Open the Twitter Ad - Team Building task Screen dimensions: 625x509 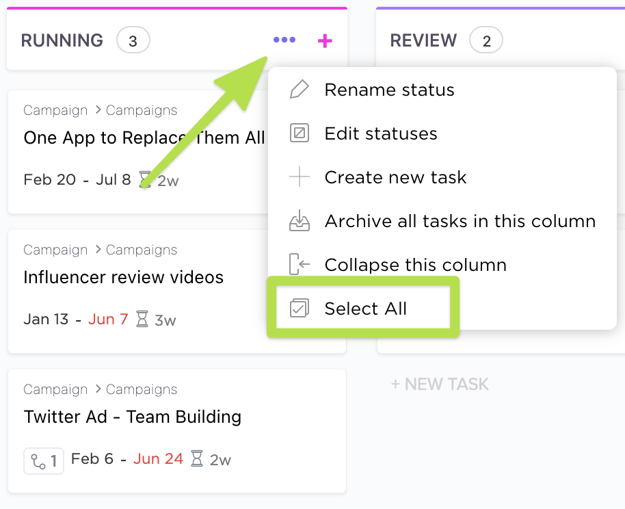coord(133,417)
